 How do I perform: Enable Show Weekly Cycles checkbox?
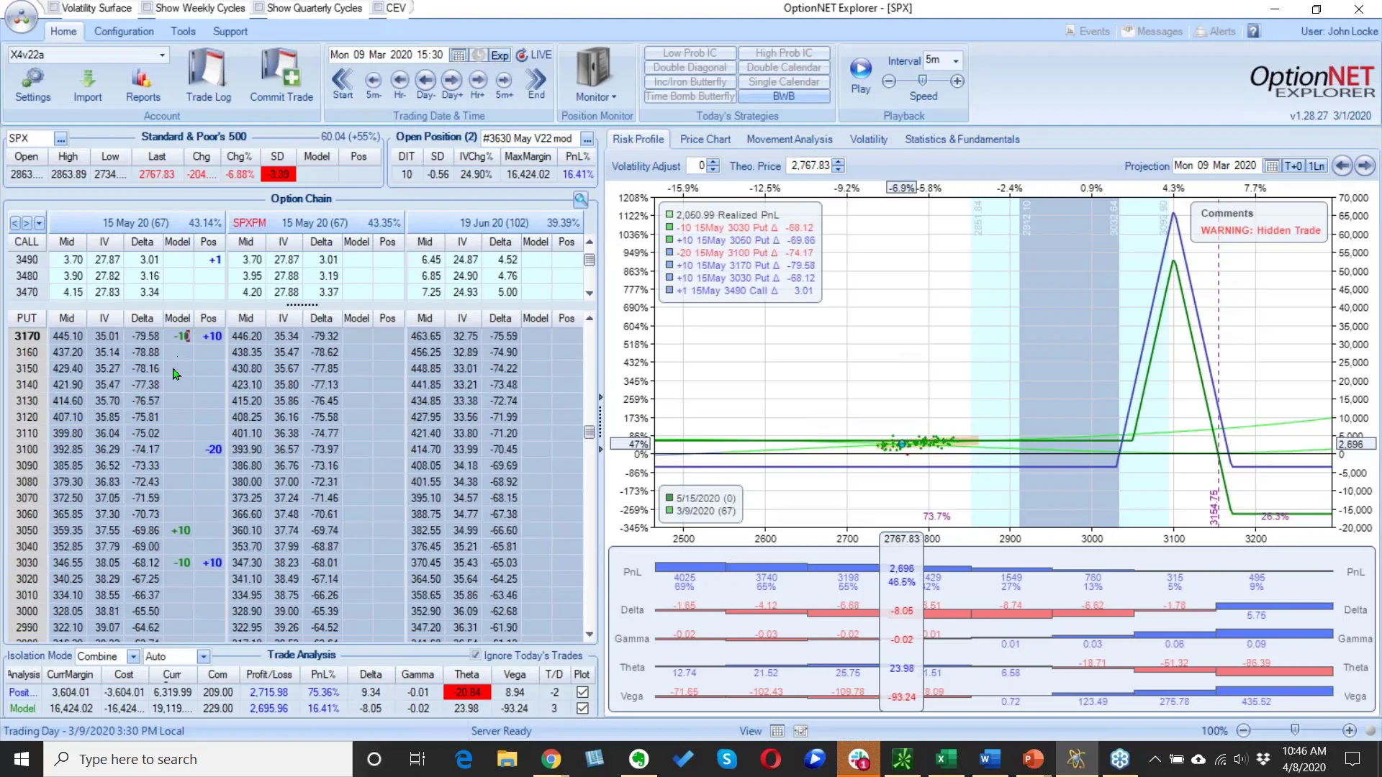coord(147,8)
